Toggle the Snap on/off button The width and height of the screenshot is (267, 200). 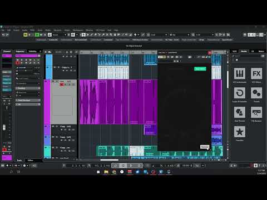(x=143, y=34)
